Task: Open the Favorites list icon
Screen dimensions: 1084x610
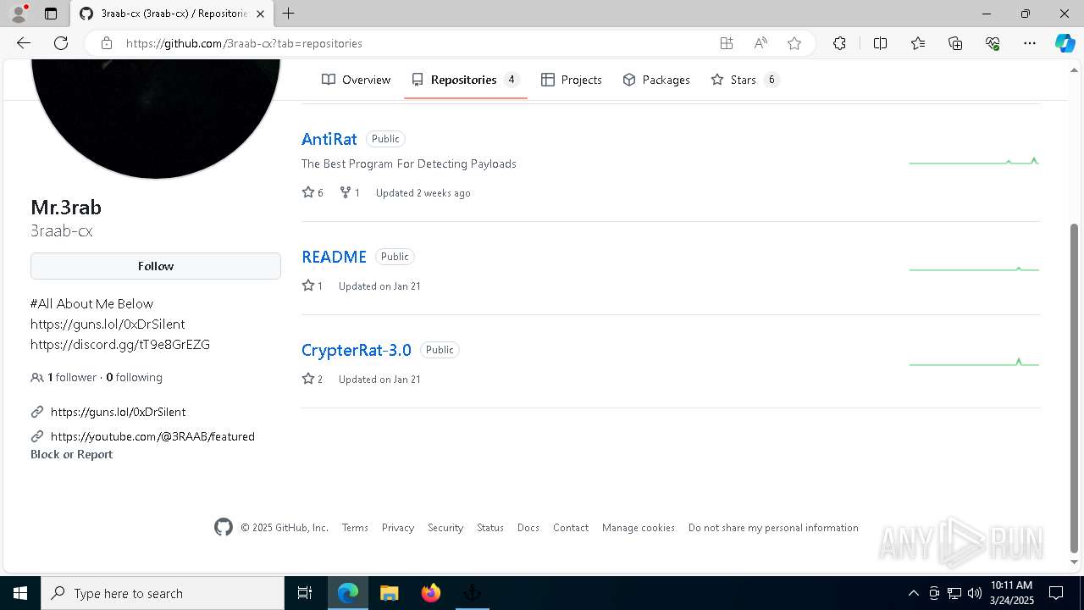Action: point(918,43)
